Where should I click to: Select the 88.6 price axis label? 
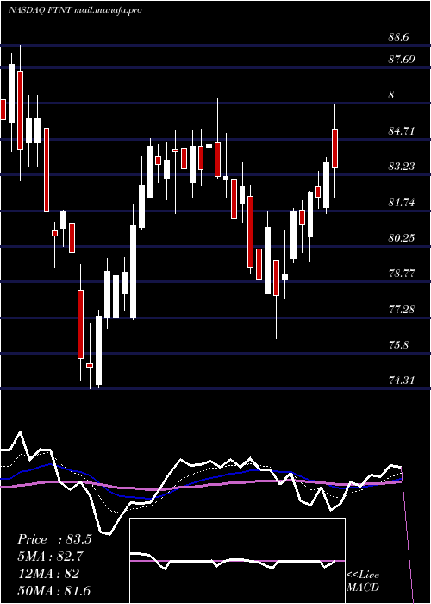[x=398, y=37]
